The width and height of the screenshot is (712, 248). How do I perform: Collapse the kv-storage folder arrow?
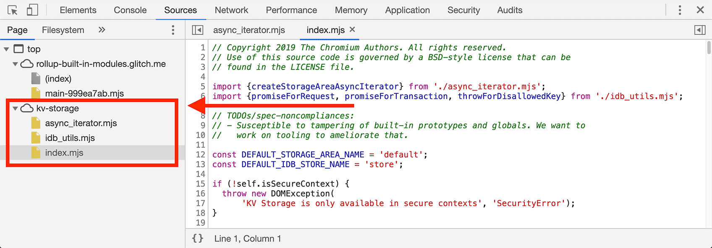tap(16, 108)
